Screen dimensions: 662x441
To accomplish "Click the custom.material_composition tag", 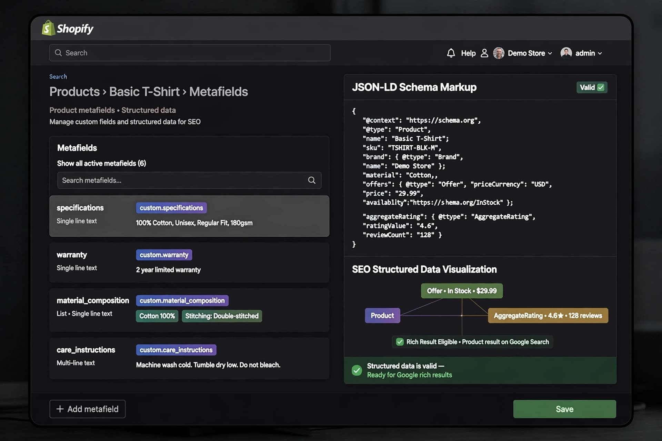I will (x=182, y=300).
